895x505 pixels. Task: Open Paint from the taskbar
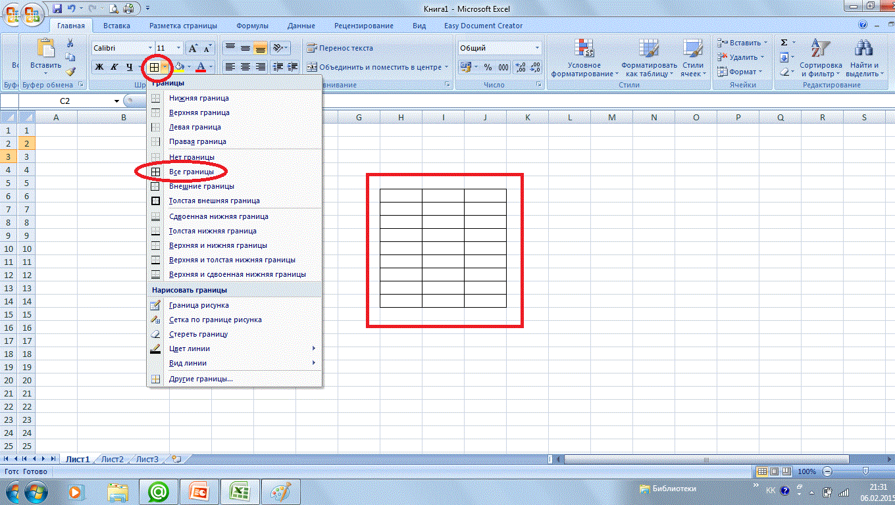coord(281,491)
